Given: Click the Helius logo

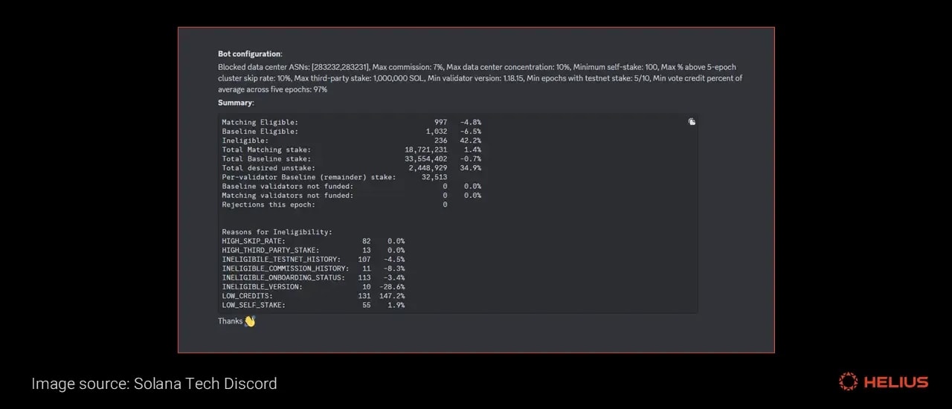Looking at the screenshot, I should point(884,382).
